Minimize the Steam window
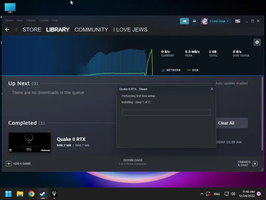Screen dimensions: 266x200 pos(247,21)
